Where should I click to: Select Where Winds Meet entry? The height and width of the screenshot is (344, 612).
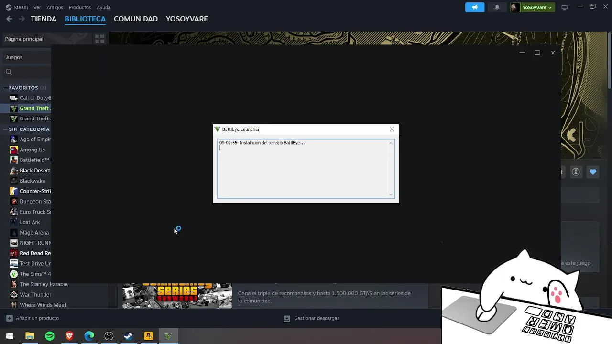point(43,305)
